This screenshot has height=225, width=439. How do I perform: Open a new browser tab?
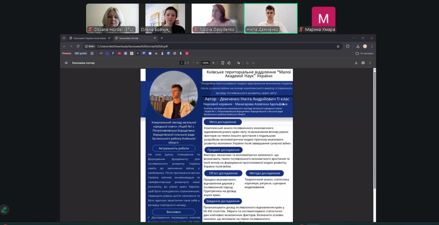(161, 38)
